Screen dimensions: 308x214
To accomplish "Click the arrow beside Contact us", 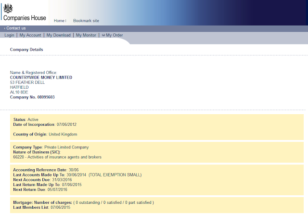I will 5,28.
